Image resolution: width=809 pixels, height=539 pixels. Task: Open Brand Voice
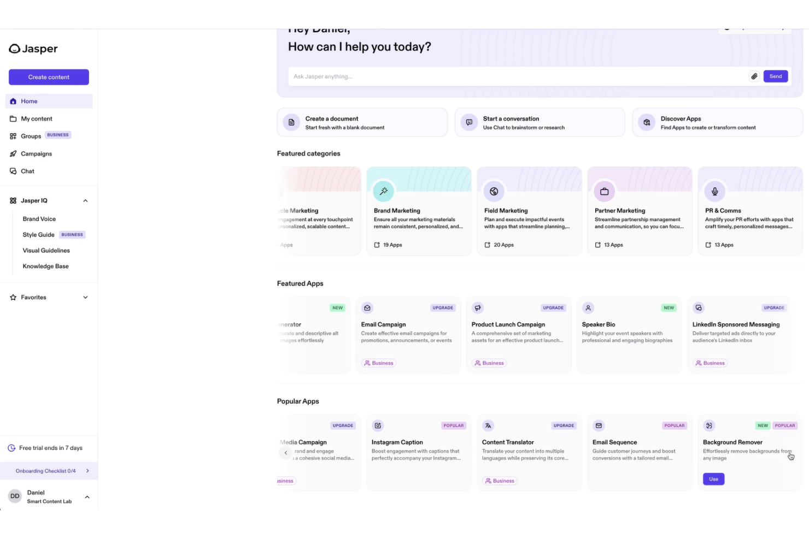coord(39,219)
